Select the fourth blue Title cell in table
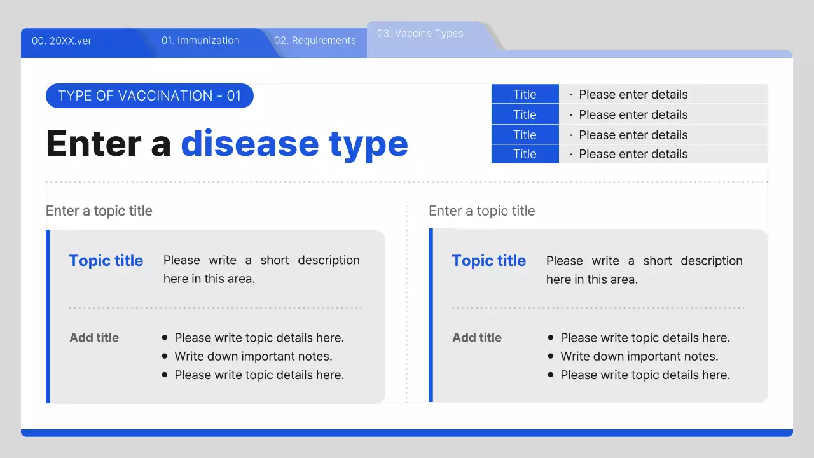This screenshot has width=814, height=458. click(x=525, y=154)
